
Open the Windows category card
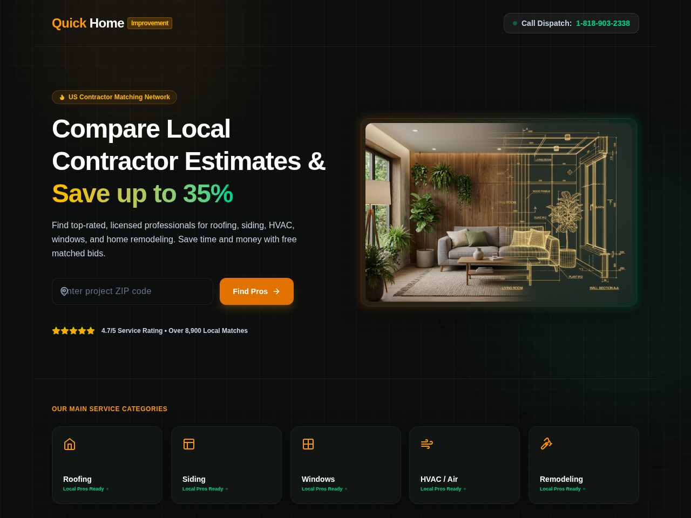tap(345, 465)
